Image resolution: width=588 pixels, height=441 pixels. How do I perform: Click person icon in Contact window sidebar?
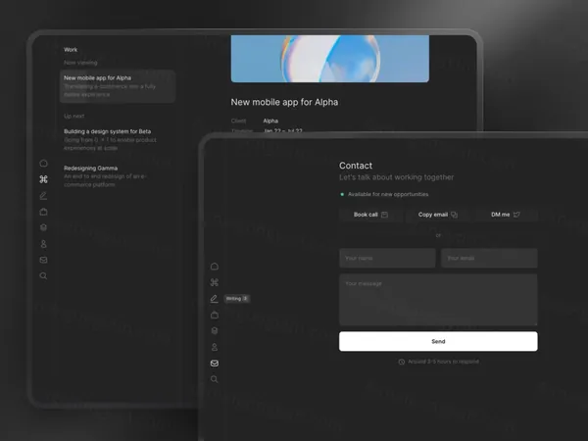[x=215, y=347]
